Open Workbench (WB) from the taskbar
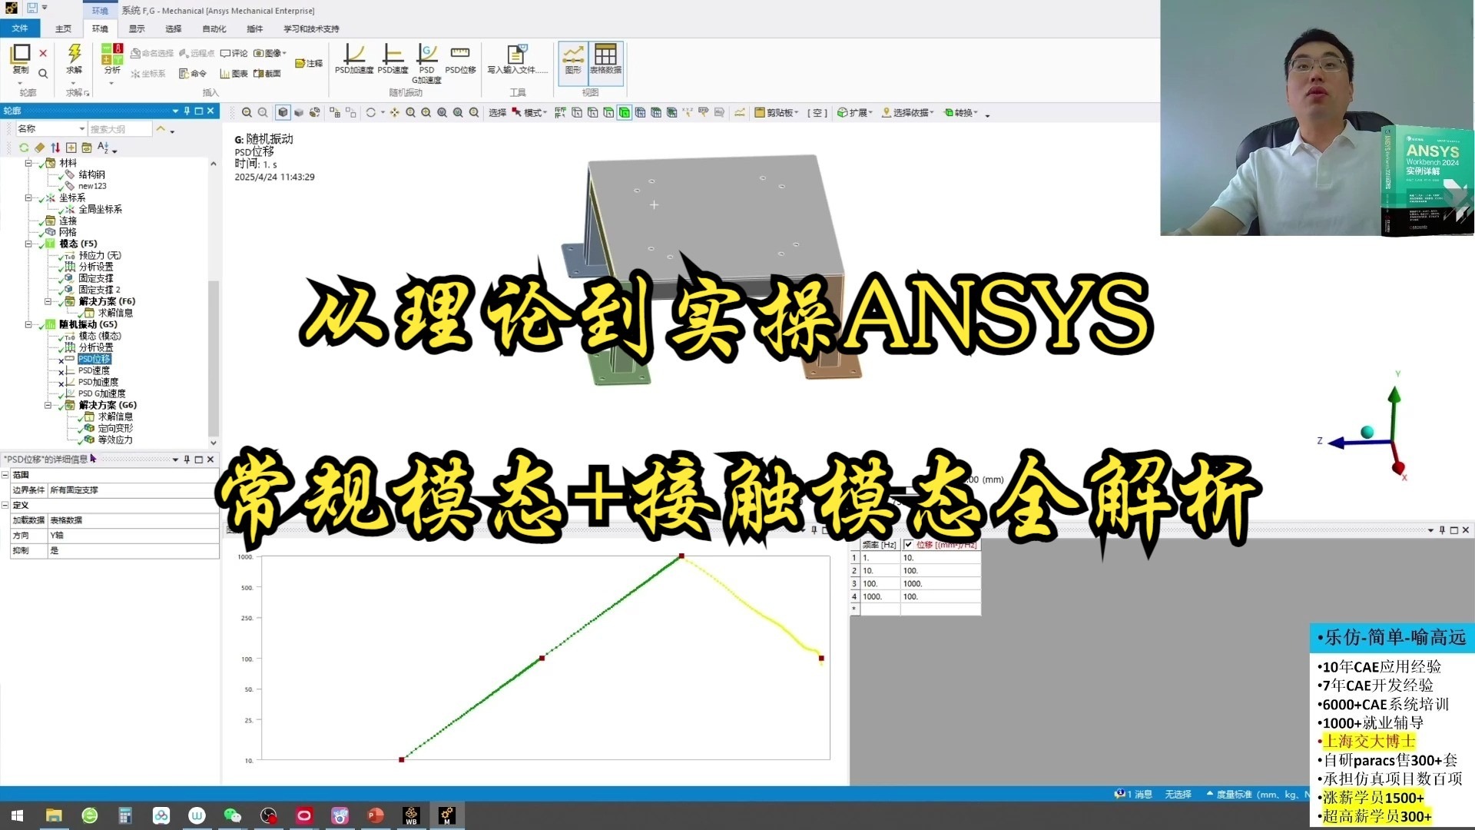Image resolution: width=1475 pixels, height=830 pixels. 411,815
